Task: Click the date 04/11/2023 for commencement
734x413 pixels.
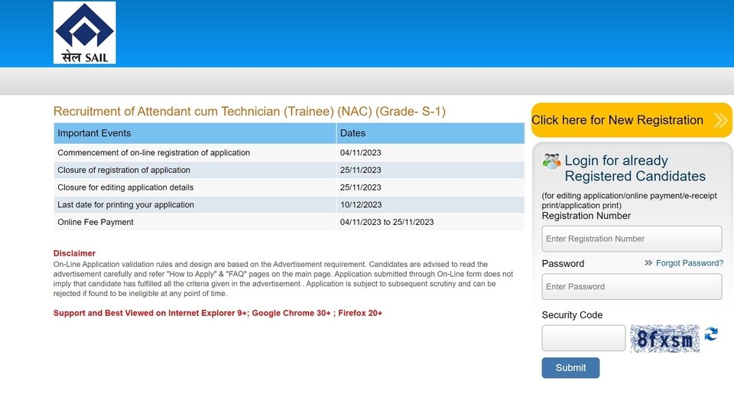Action: tap(360, 153)
